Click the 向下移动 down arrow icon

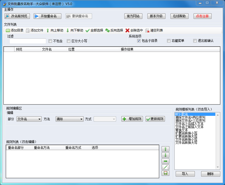click(68, 30)
